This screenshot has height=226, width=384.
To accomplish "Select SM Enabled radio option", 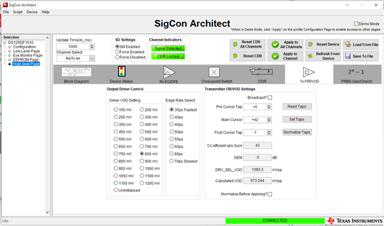I will pos(118,47).
